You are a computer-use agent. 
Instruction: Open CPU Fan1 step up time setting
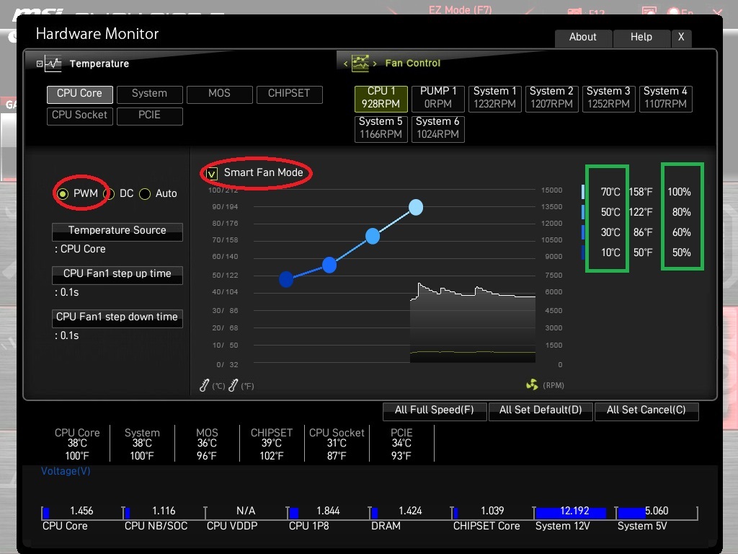(x=117, y=275)
